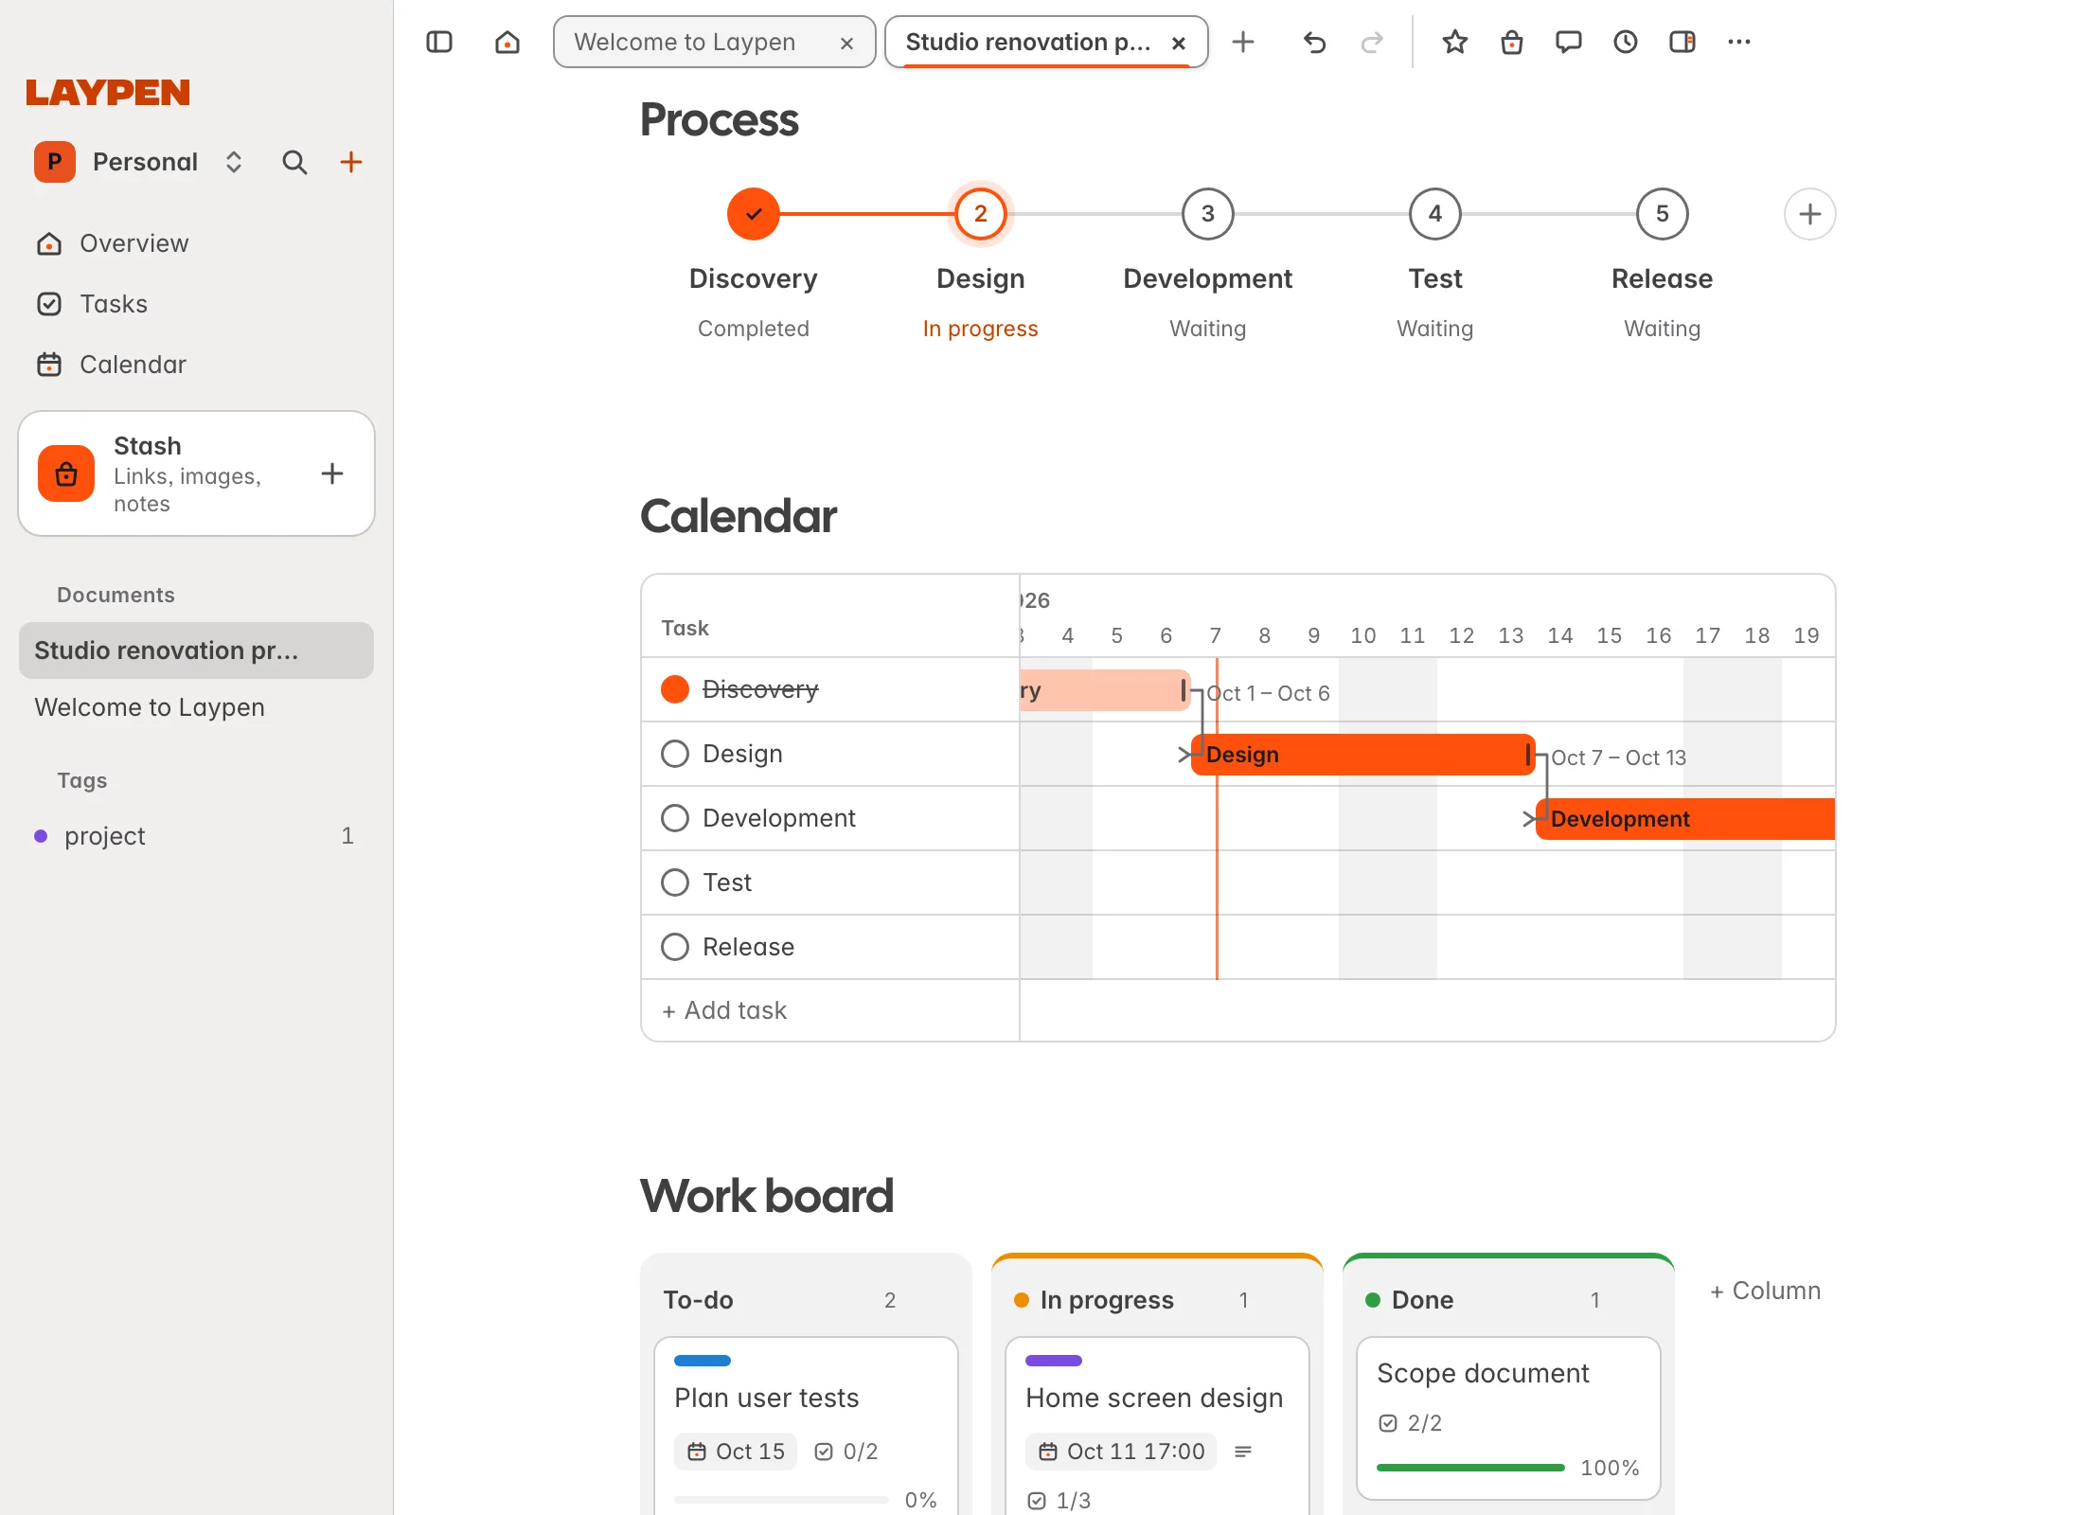
Task: Click Scope document 100% progress bar
Action: point(1470,1468)
